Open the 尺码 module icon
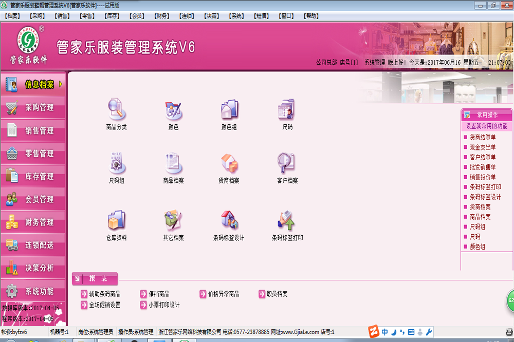The image size is (514, 342). tap(287, 114)
